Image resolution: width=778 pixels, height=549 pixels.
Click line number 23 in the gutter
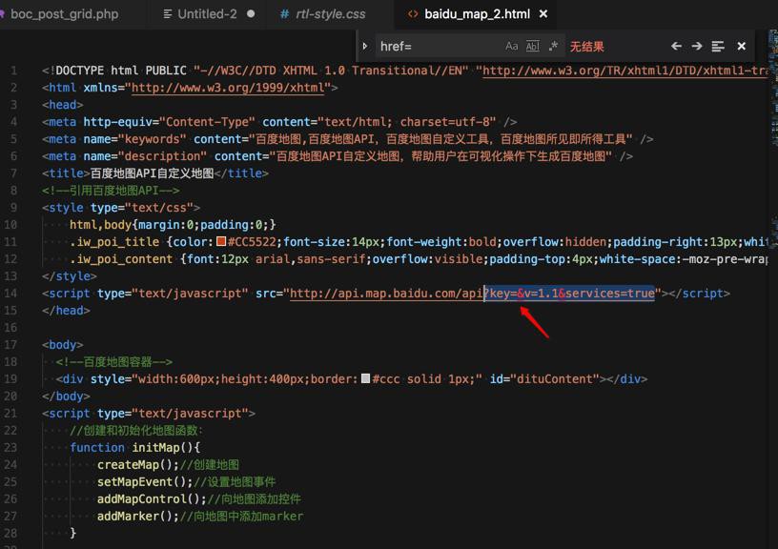tap(10, 447)
